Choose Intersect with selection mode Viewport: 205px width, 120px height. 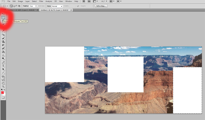click(x=19, y=6)
